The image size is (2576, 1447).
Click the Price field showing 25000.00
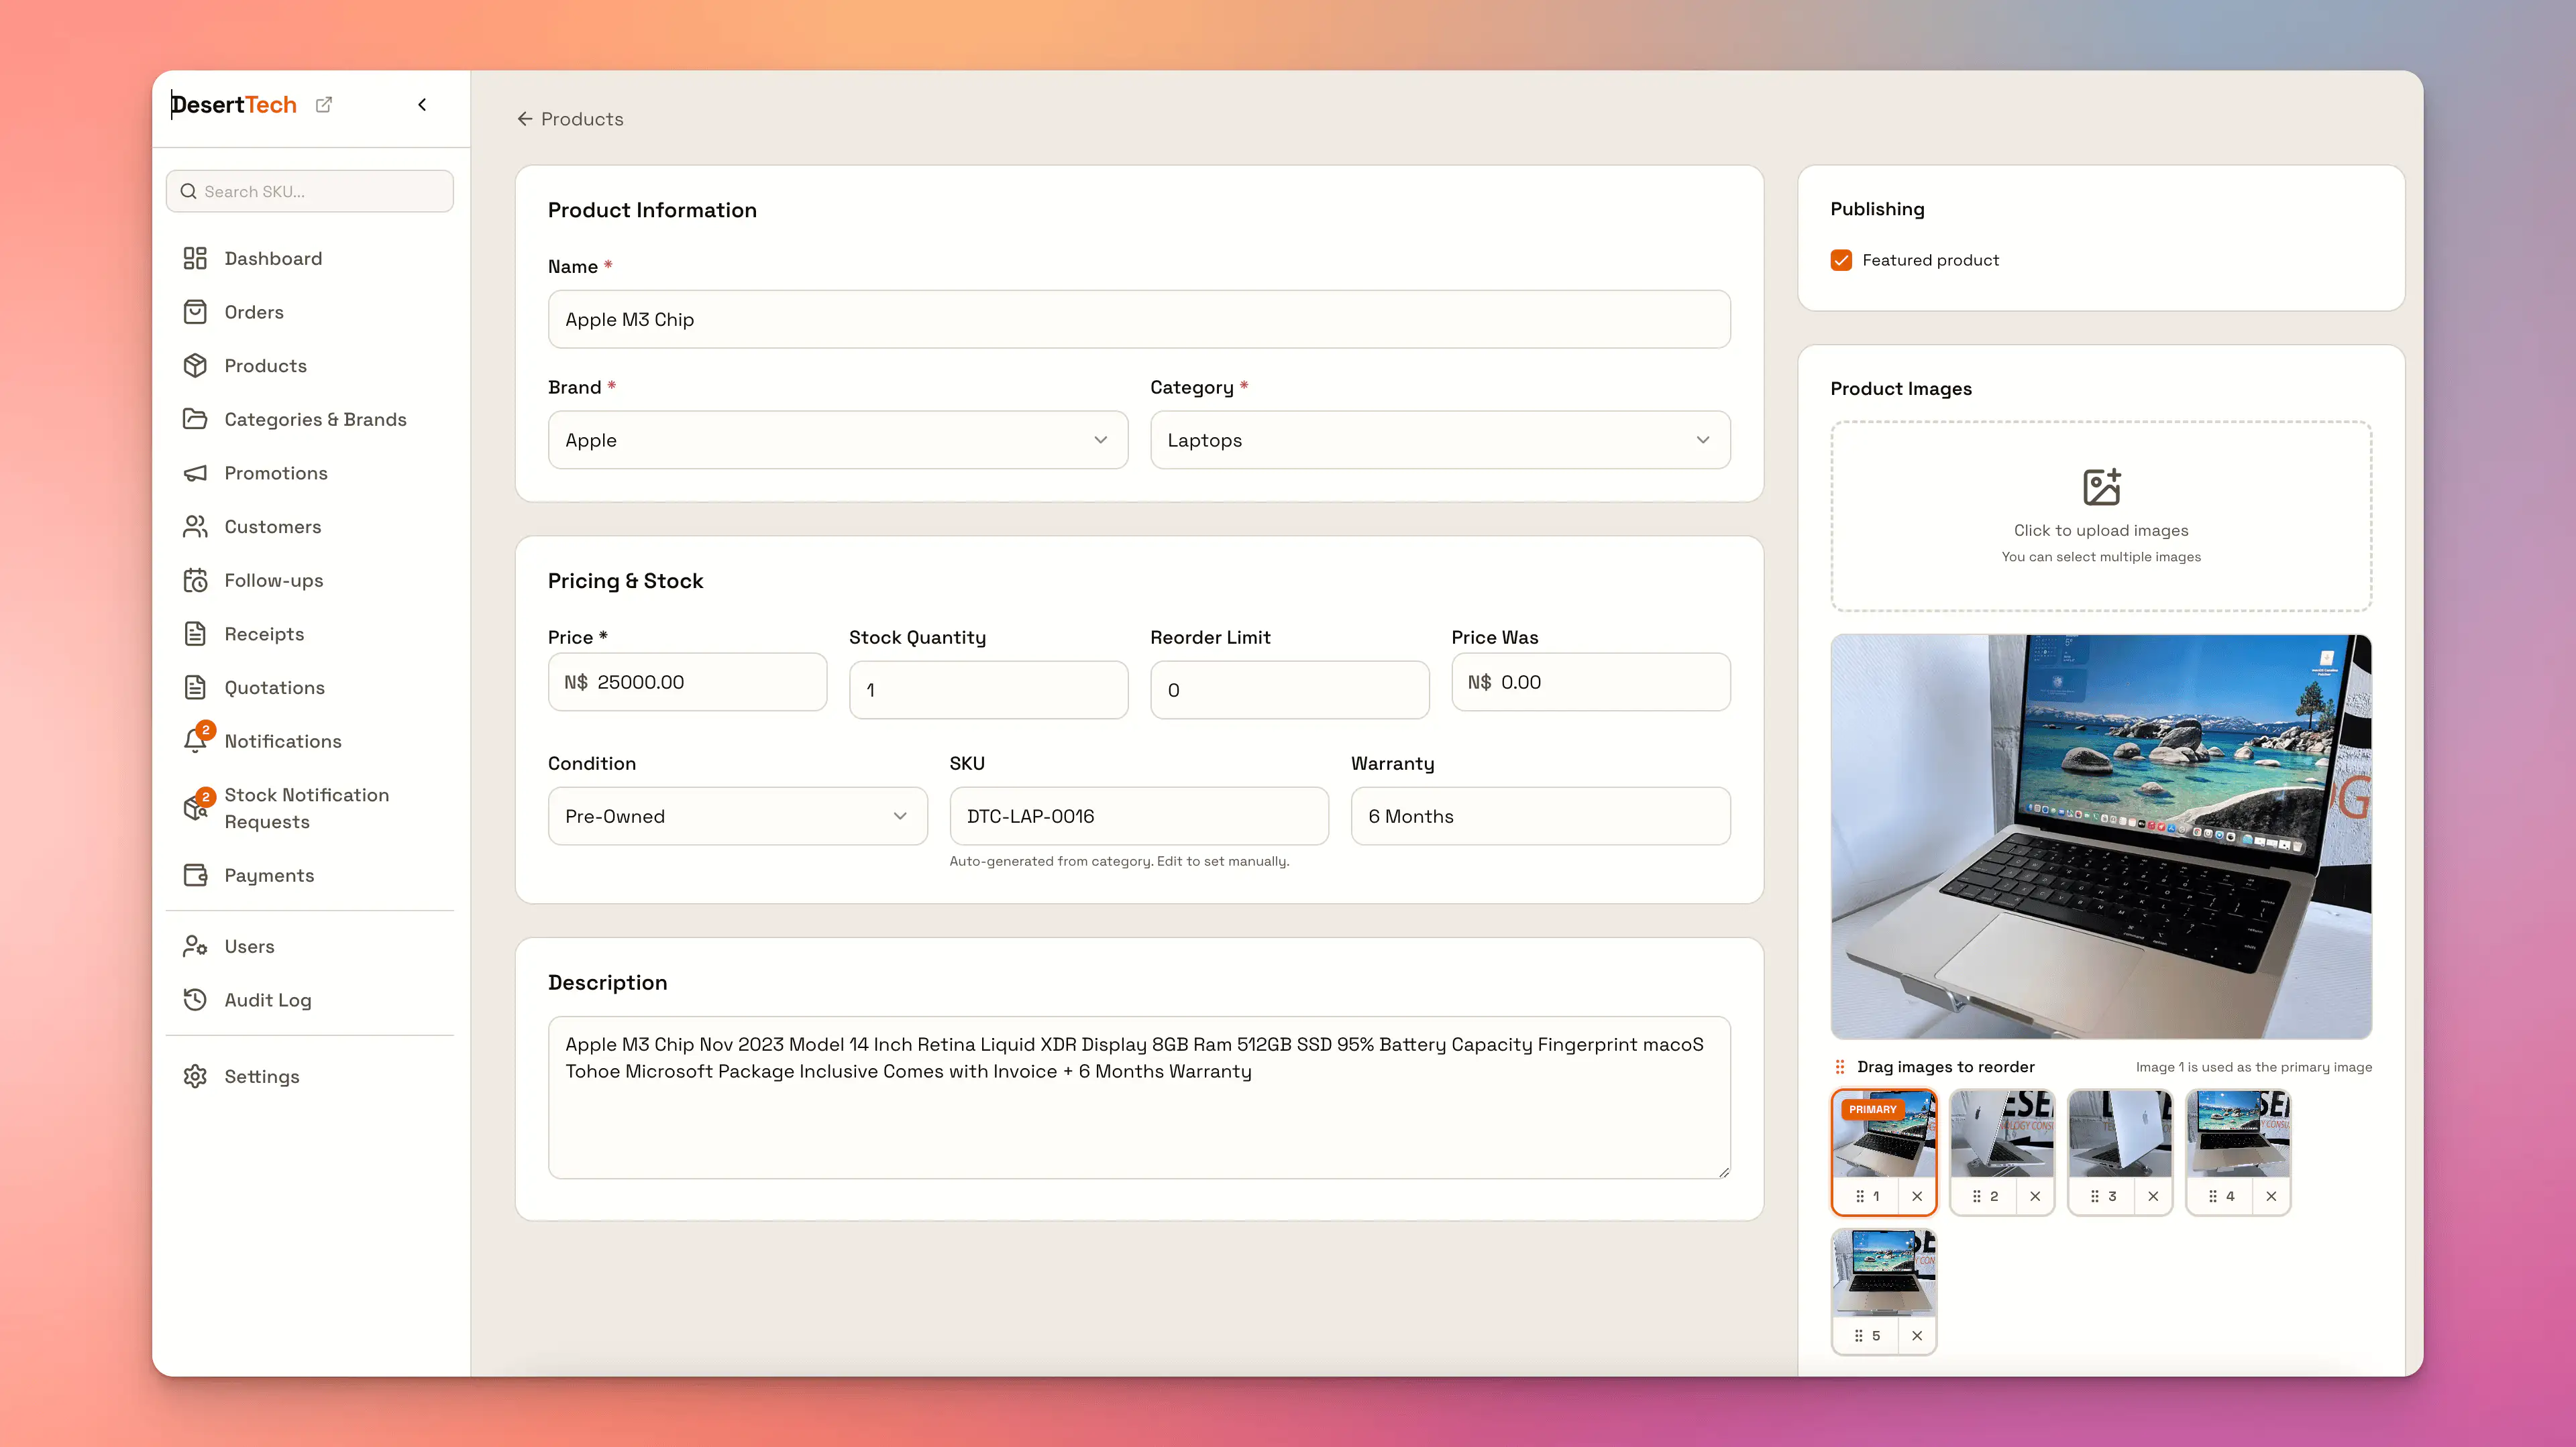tap(688, 683)
